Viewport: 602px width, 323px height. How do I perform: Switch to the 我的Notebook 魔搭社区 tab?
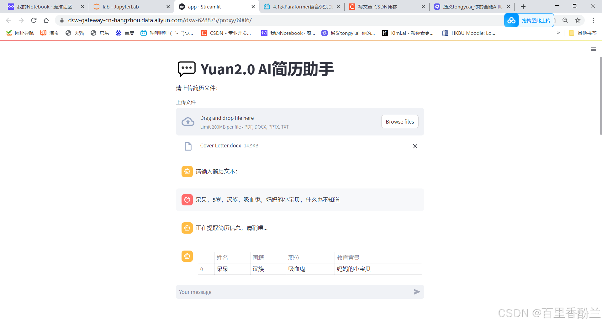(x=45, y=7)
